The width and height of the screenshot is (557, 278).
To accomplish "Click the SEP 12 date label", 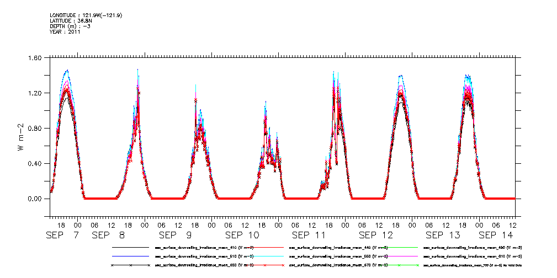I will coord(376,235).
